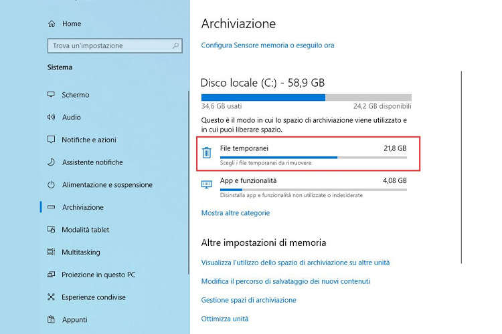502x334 pixels.
Task: Click the Ottimizza unità link
Action: point(225,319)
